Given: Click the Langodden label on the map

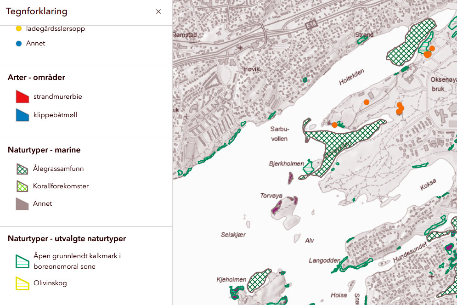Looking at the screenshot, I should tap(324, 260).
